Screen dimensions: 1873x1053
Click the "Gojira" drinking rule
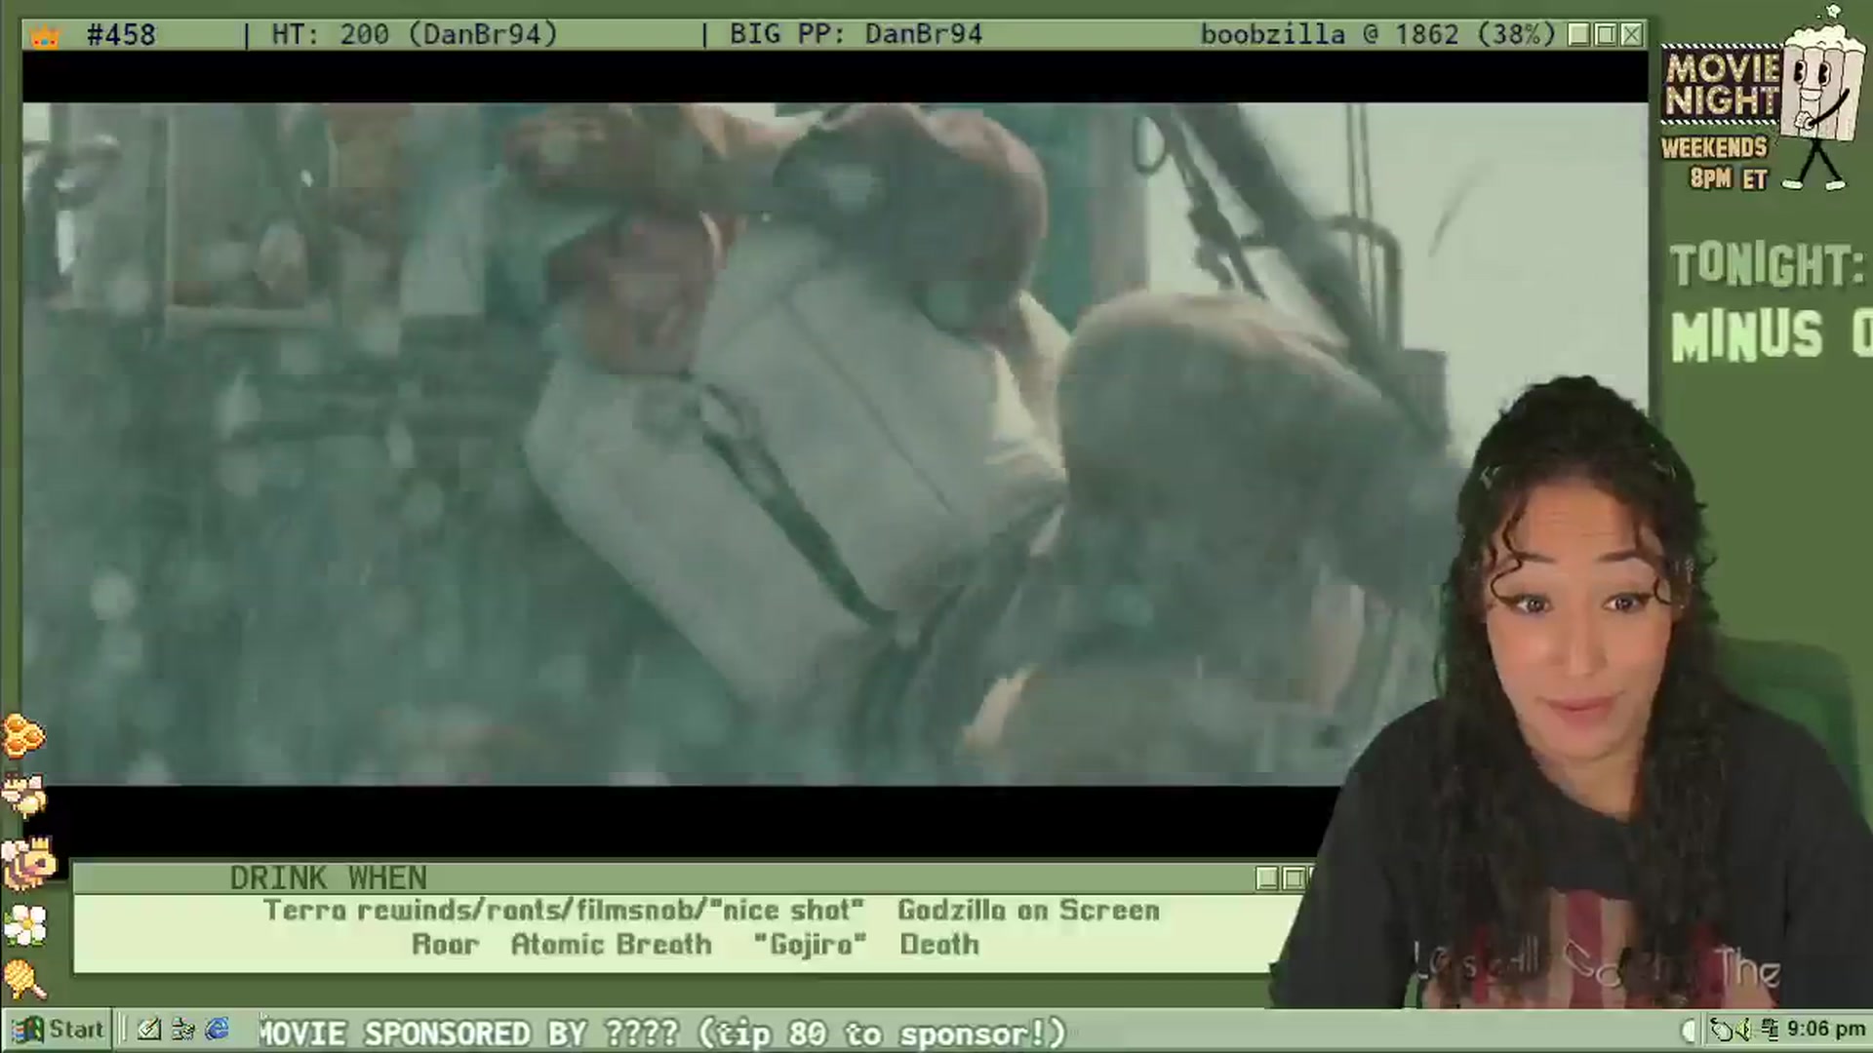pos(810,945)
